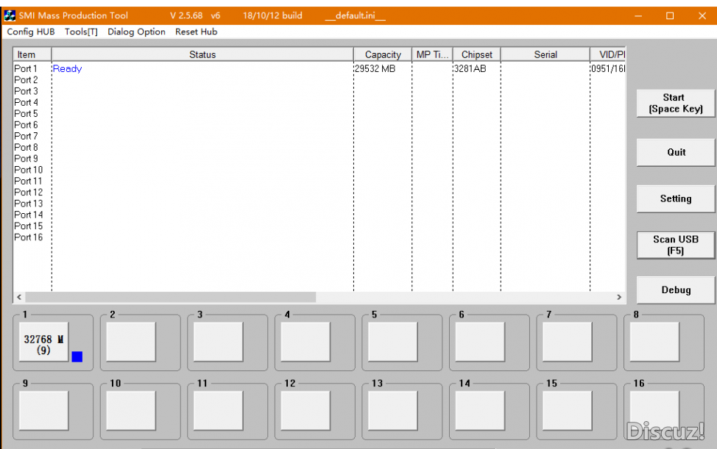Open the Tools[T] menu

click(x=81, y=32)
